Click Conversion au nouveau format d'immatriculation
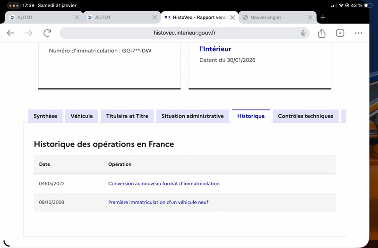This screenshot has height=248, width=378. 164,183
